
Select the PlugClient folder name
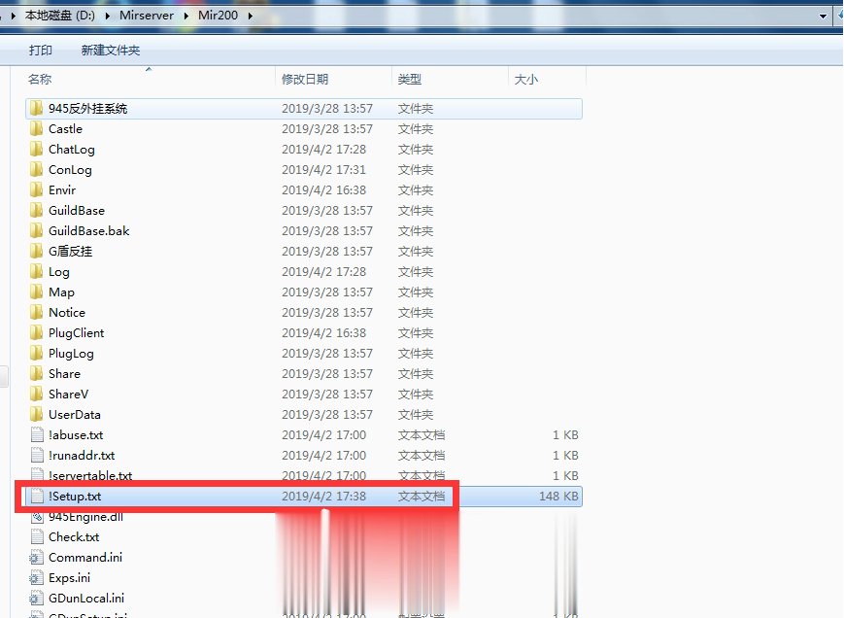pyautogui.click(x=76, y=333)
